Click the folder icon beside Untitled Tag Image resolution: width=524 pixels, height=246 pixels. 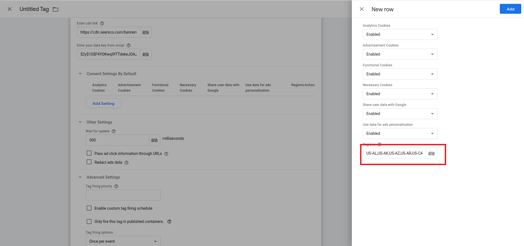56,9
